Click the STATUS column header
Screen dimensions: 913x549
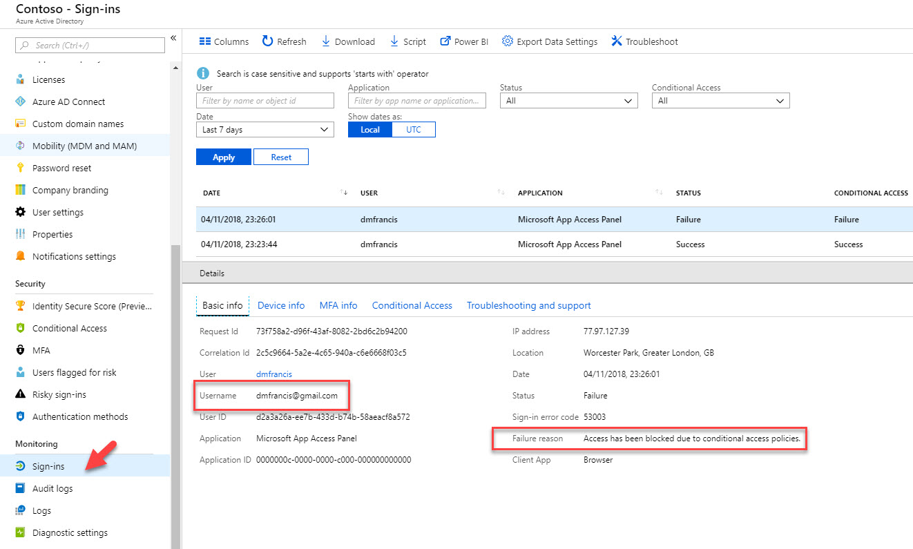[x=689, y=193]
